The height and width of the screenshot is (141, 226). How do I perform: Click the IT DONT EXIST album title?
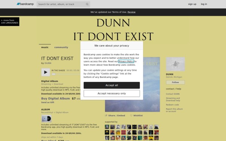tap(57, 58)
